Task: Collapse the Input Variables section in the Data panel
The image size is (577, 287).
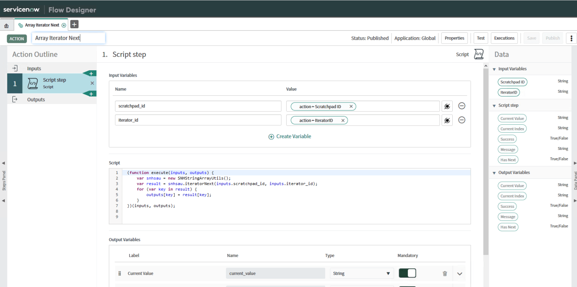Action: click(494, 69)
